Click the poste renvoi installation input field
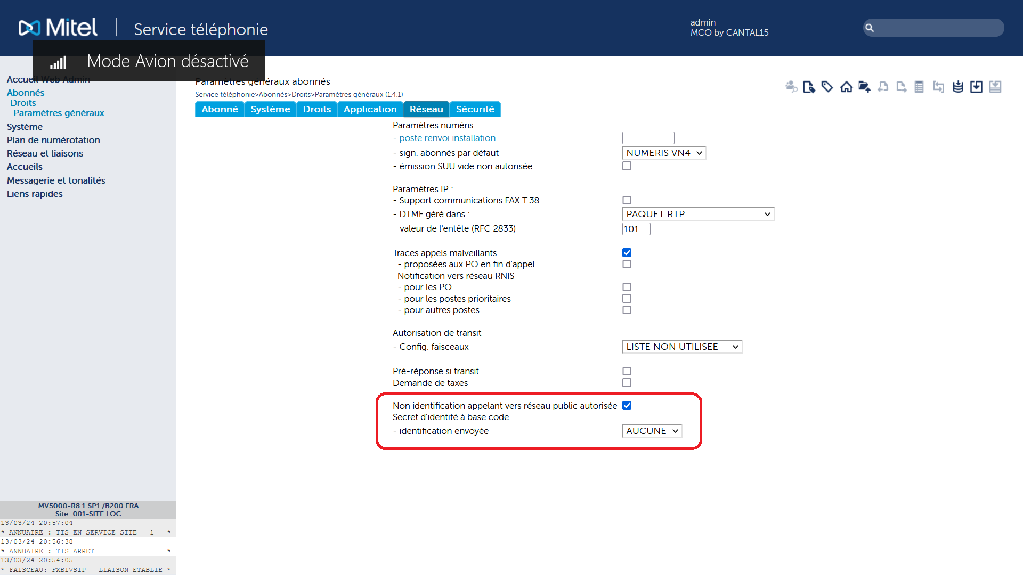 click(x=648, y=138)
